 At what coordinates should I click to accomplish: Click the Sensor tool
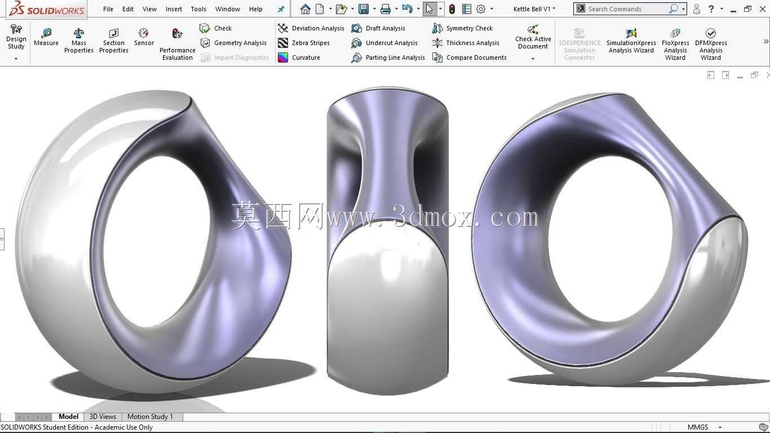tap(144, 37)
